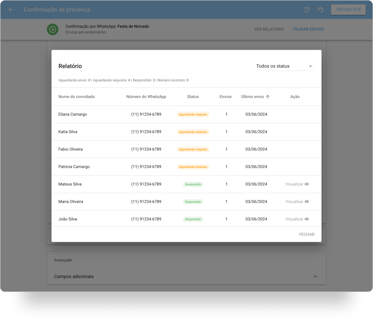Select guest Katia Silva
373x321 pixels.
click(x=68, y=132)
